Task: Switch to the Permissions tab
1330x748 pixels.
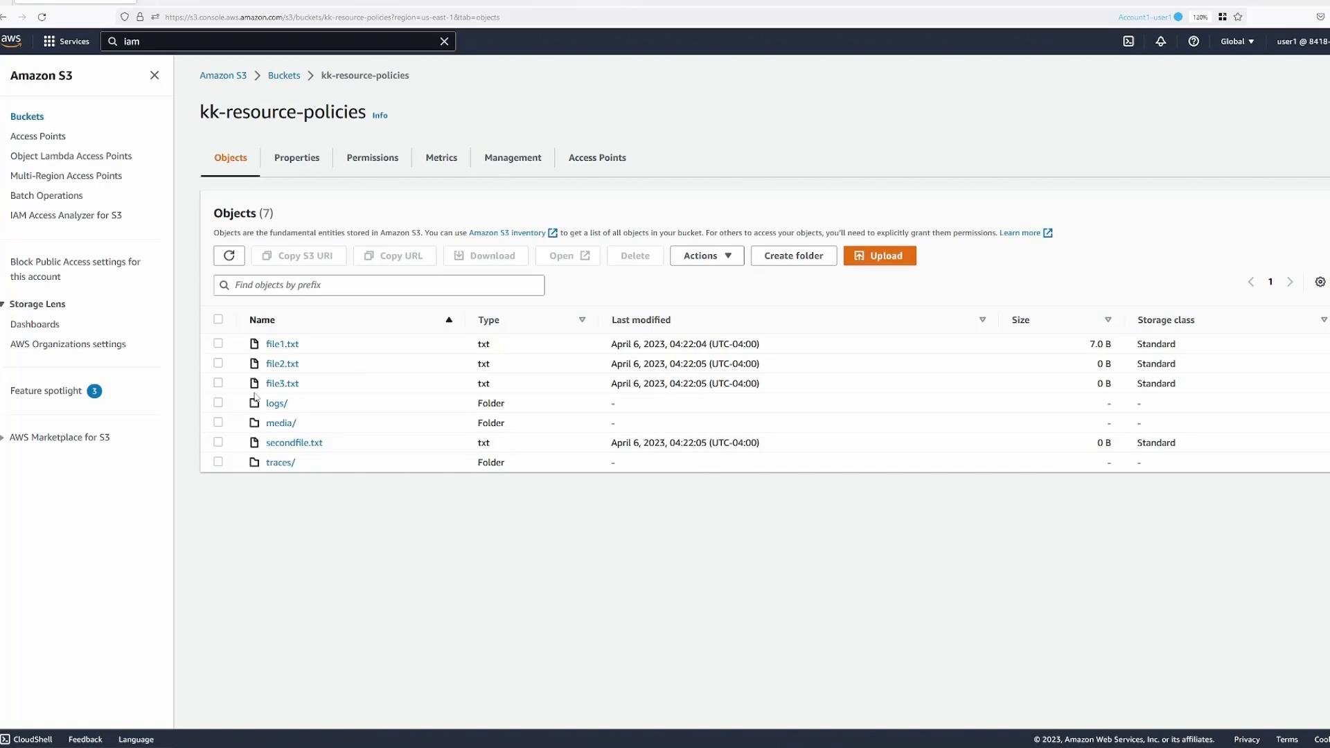Action: pos(373,158)
